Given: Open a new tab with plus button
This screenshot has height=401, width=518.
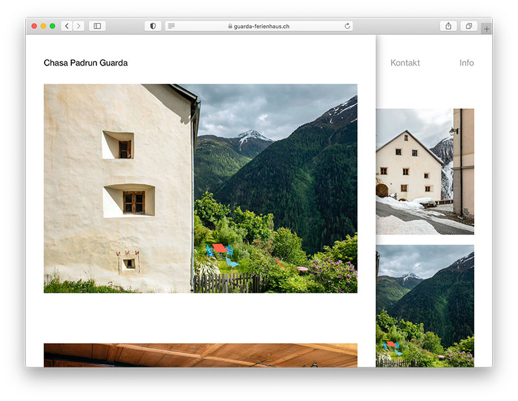Looking at the screenshot, I should [486, 29].
